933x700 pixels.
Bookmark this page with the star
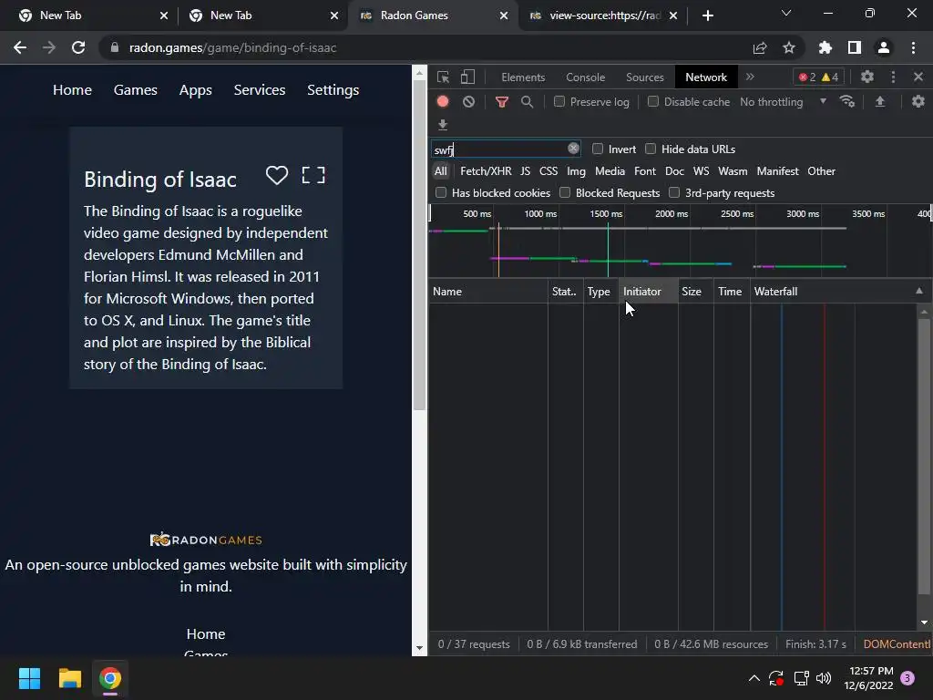[x=789, y=47]
